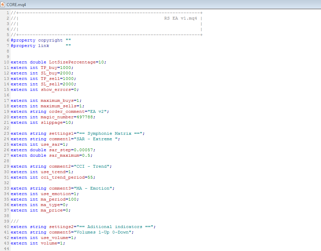Click the '#property copyright' line
Image resolution: width=321 pixels, height=251 pixels.
tap(41, 40)
